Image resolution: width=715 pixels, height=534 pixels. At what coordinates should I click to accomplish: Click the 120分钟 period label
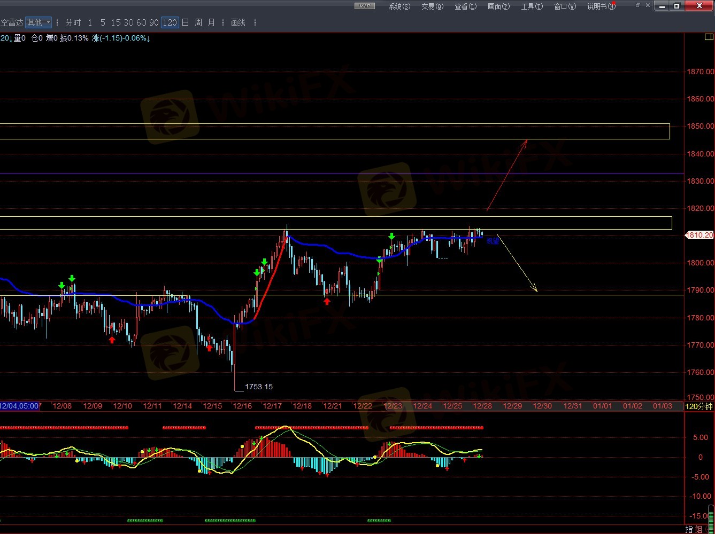pyautogui.click(x=699, y=406)
